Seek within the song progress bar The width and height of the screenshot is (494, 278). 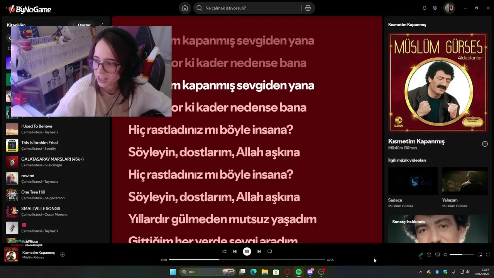pyautogui.click(x=247, y=260)
